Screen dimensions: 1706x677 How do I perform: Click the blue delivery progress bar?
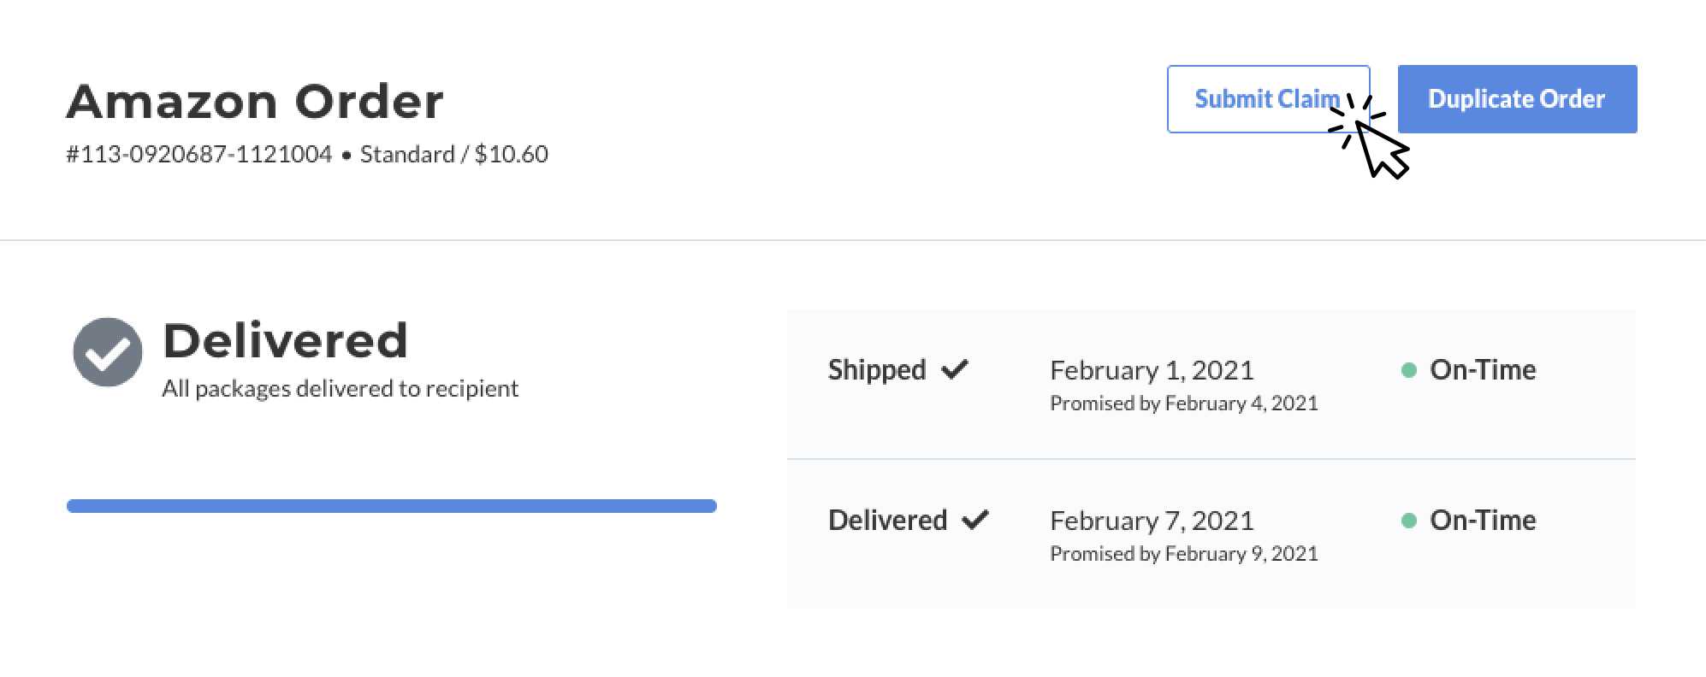tap(392, 506)
